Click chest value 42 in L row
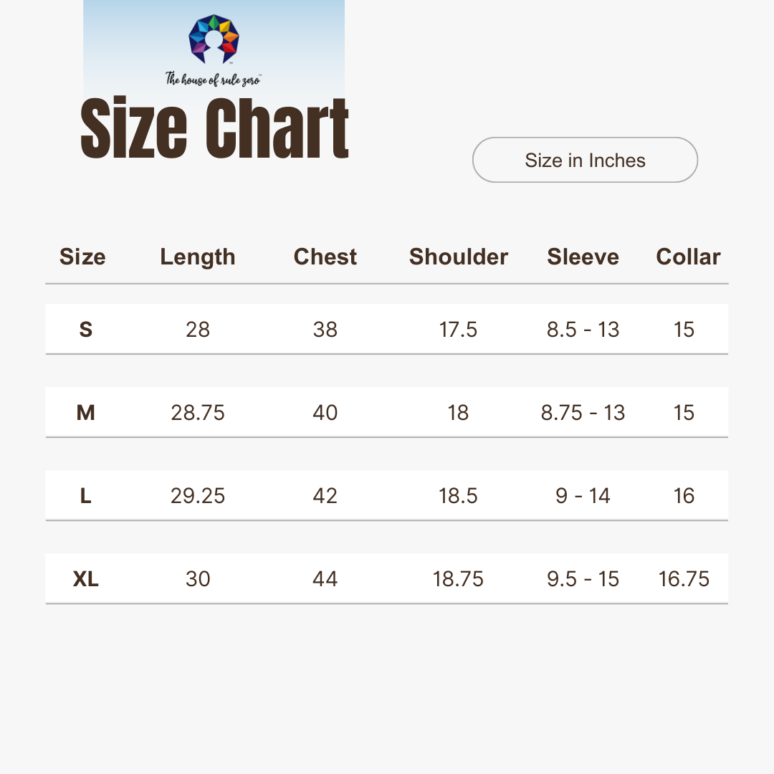774x774 pixels. tap(325, 496)
